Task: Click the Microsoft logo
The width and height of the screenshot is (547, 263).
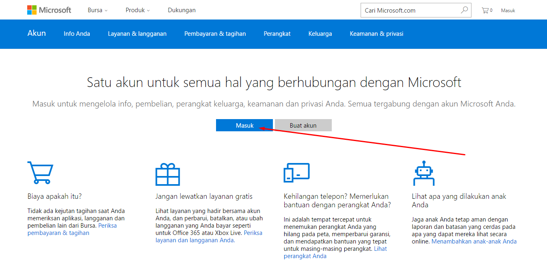Action: tap(49, 10)
